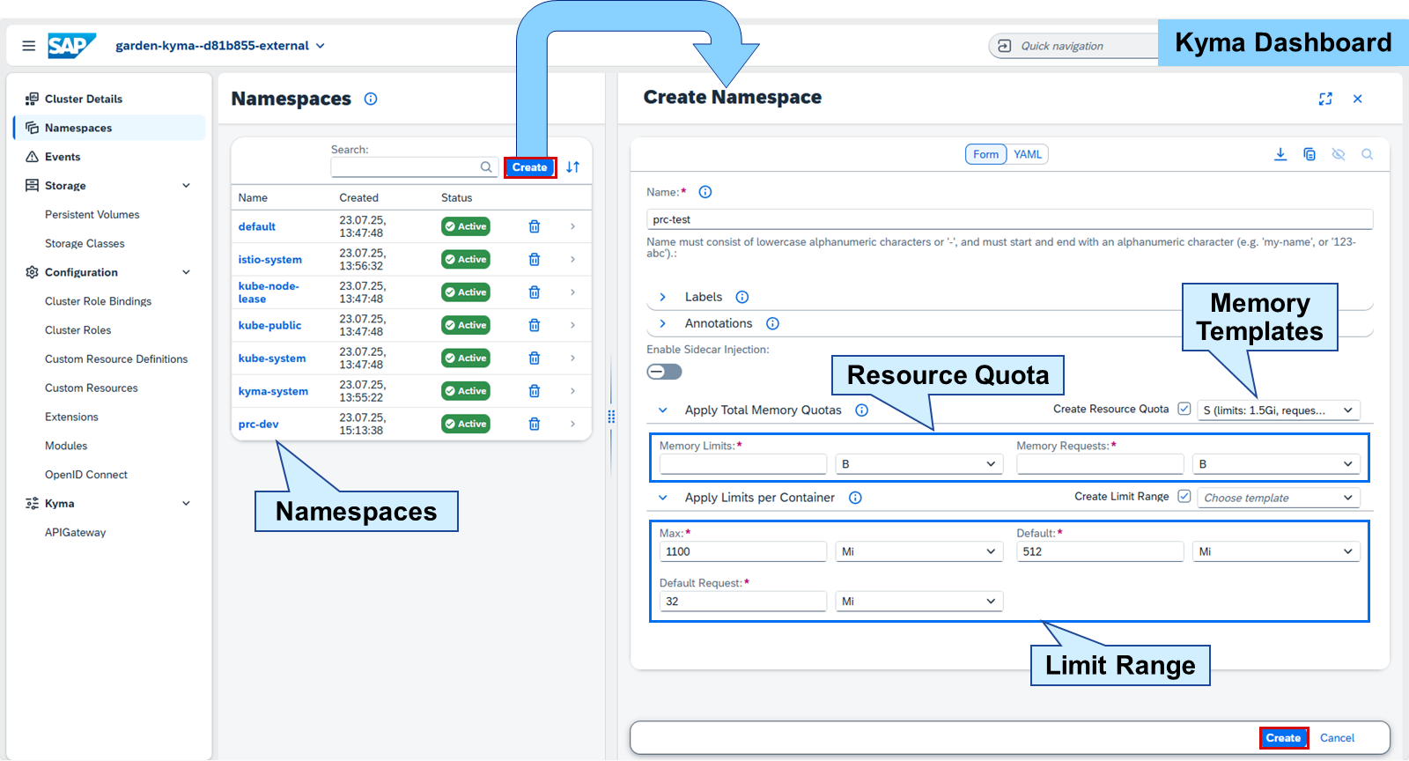Click the form toolbar search icon
The height and width of the screenshot is (761, 1409).
[x=1368, y=154]
